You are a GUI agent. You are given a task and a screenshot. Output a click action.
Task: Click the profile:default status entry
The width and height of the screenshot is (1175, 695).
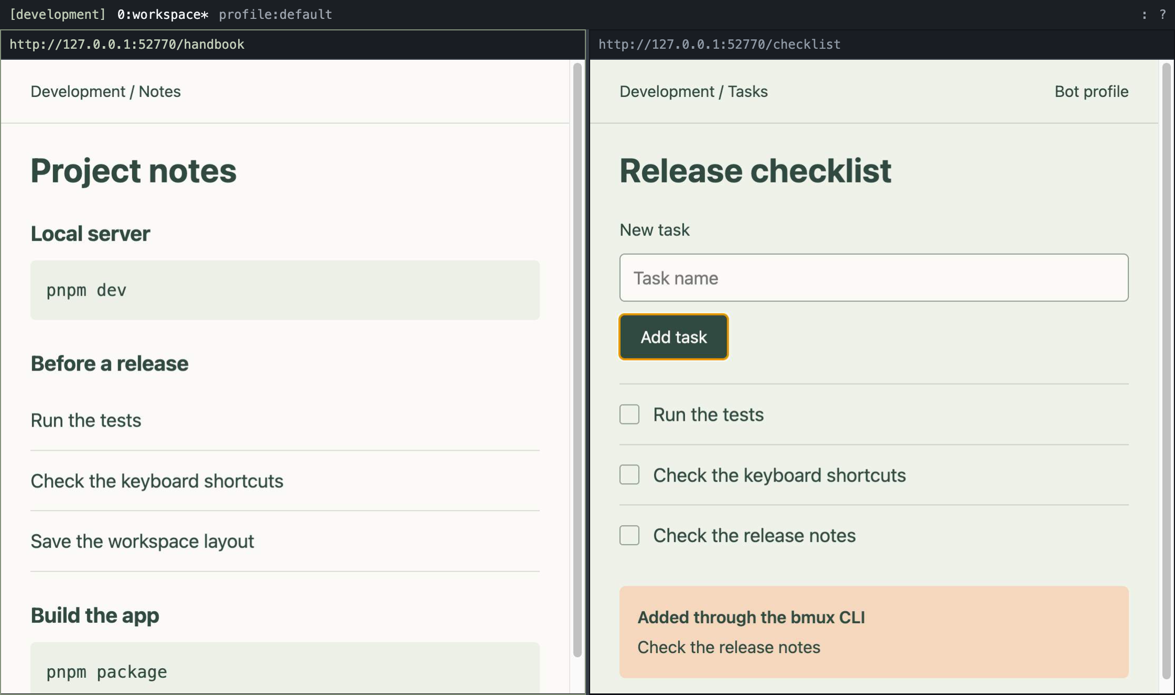coord(275,14)
